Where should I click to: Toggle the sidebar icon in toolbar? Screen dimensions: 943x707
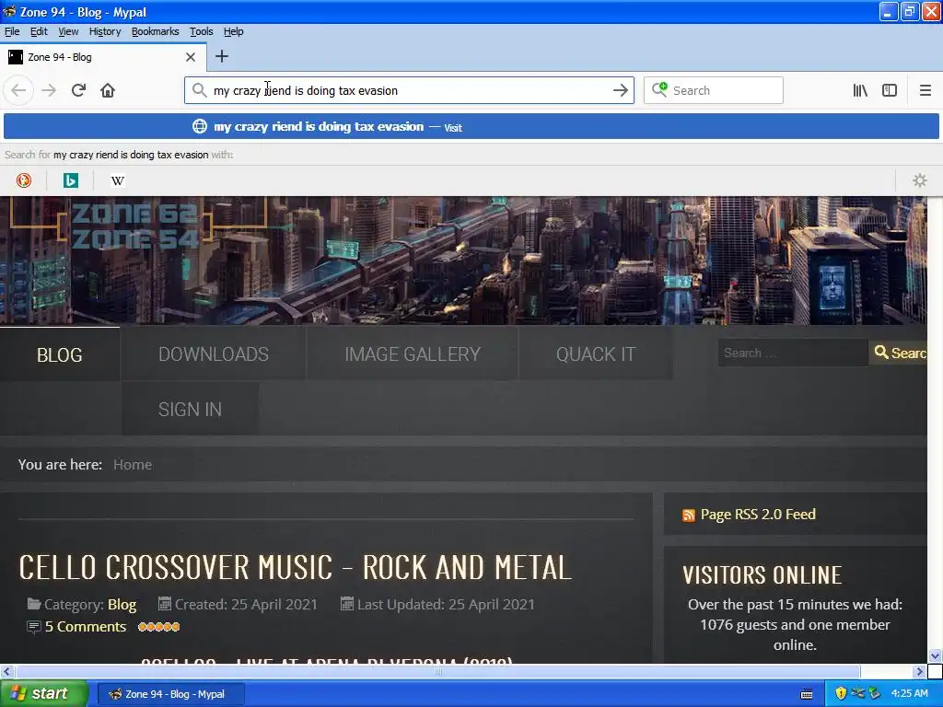tap(890, 91)
